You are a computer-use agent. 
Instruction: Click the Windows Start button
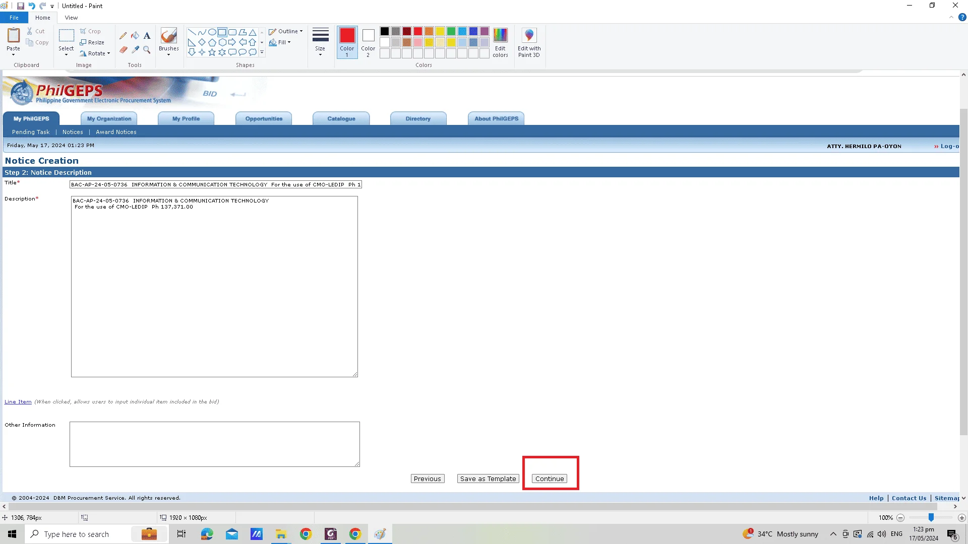12,534
